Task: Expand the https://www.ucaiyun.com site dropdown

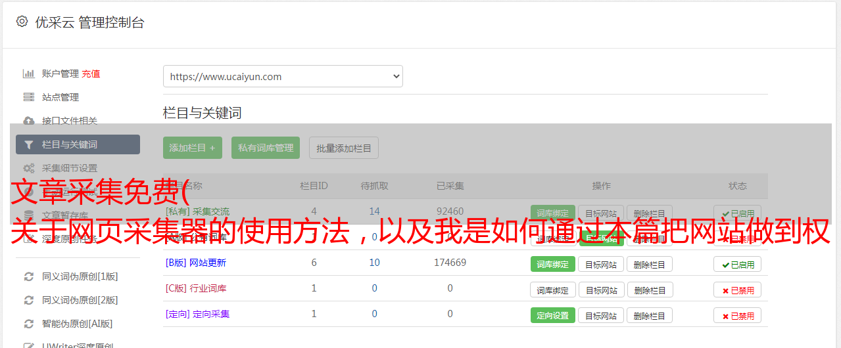Action: click(283, 76)
